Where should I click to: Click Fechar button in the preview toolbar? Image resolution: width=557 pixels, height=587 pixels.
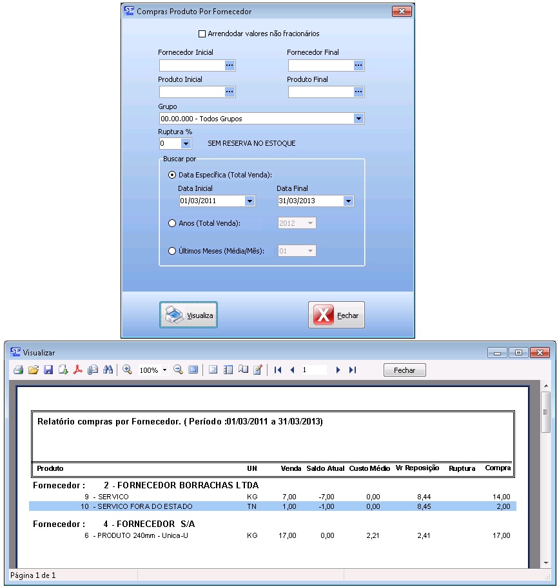click(404, 370)
